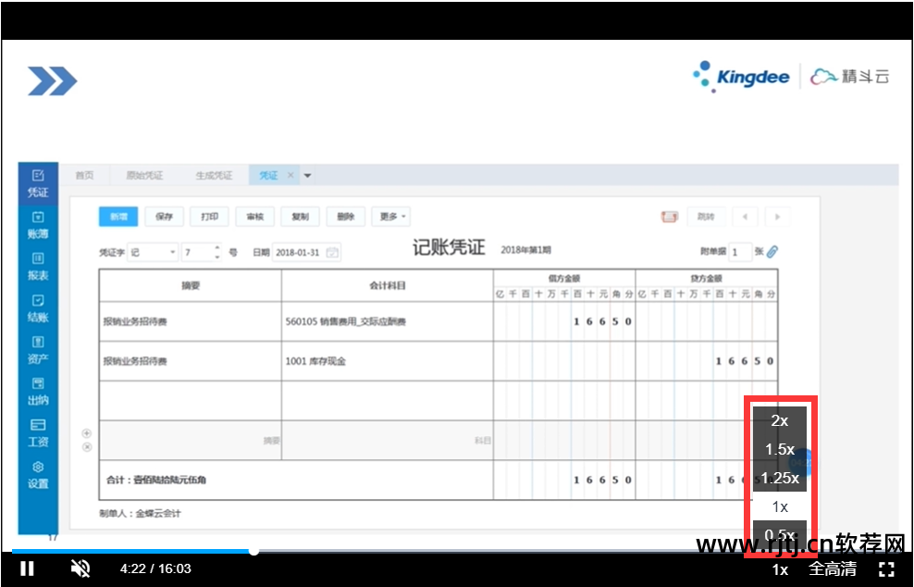The width and height of the screenshot is (914, 587).
Task: Open the 工资 sidebar module
Action: [38, 433]
